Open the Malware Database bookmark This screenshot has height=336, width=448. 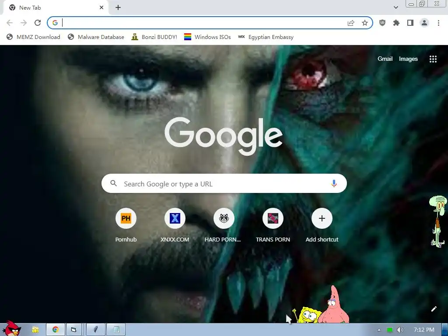pyautogui.click(x=96, y=37)
